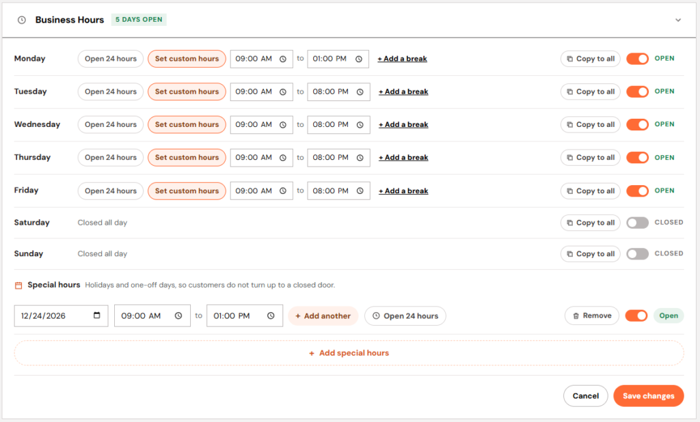This screenshot has height=422, width=700.
Task: Add a break to Wednesday
Action: [x=403, y=125]
